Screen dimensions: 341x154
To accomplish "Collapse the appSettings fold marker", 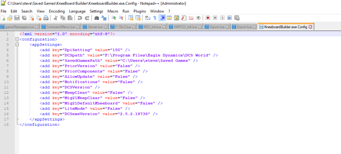I will (17, 45).
